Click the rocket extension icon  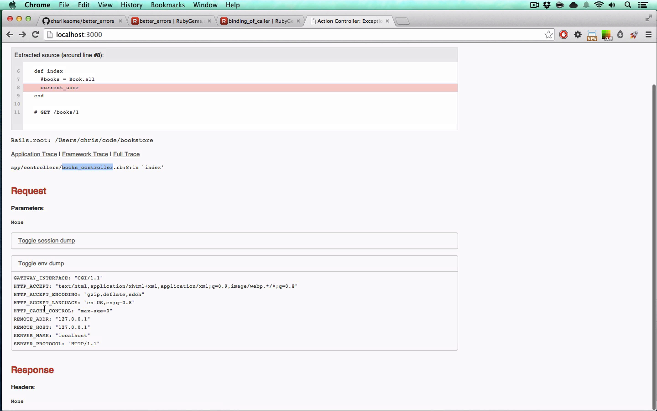[634, 35]
